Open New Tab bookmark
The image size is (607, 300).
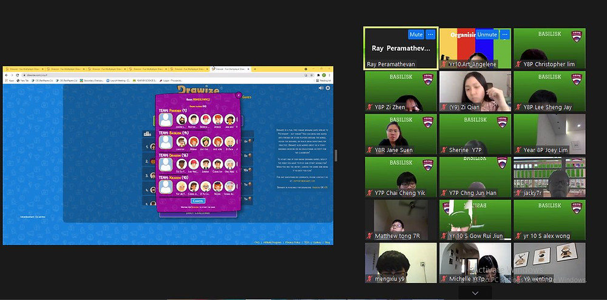pyautogui.click(x=22, y=81)
